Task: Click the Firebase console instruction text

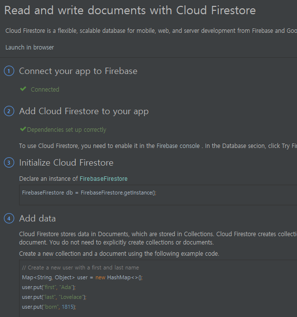Action: [x=158, y=146]
